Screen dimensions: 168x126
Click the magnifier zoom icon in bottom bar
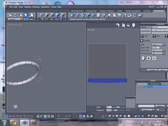66,116
